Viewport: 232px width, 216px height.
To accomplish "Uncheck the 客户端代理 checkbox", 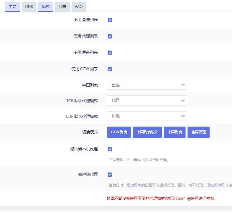I will 110,174.
